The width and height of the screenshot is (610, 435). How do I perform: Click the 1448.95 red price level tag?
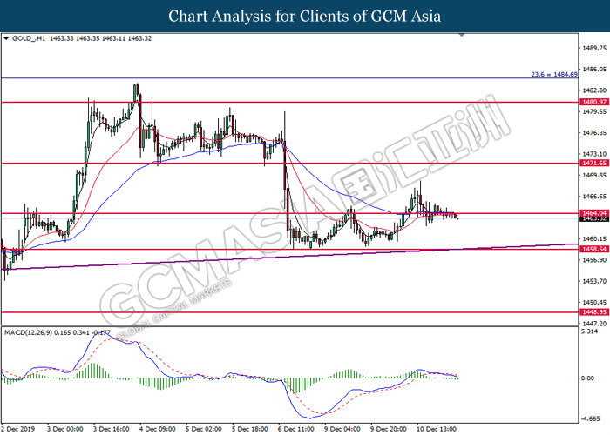click(593, 311)
